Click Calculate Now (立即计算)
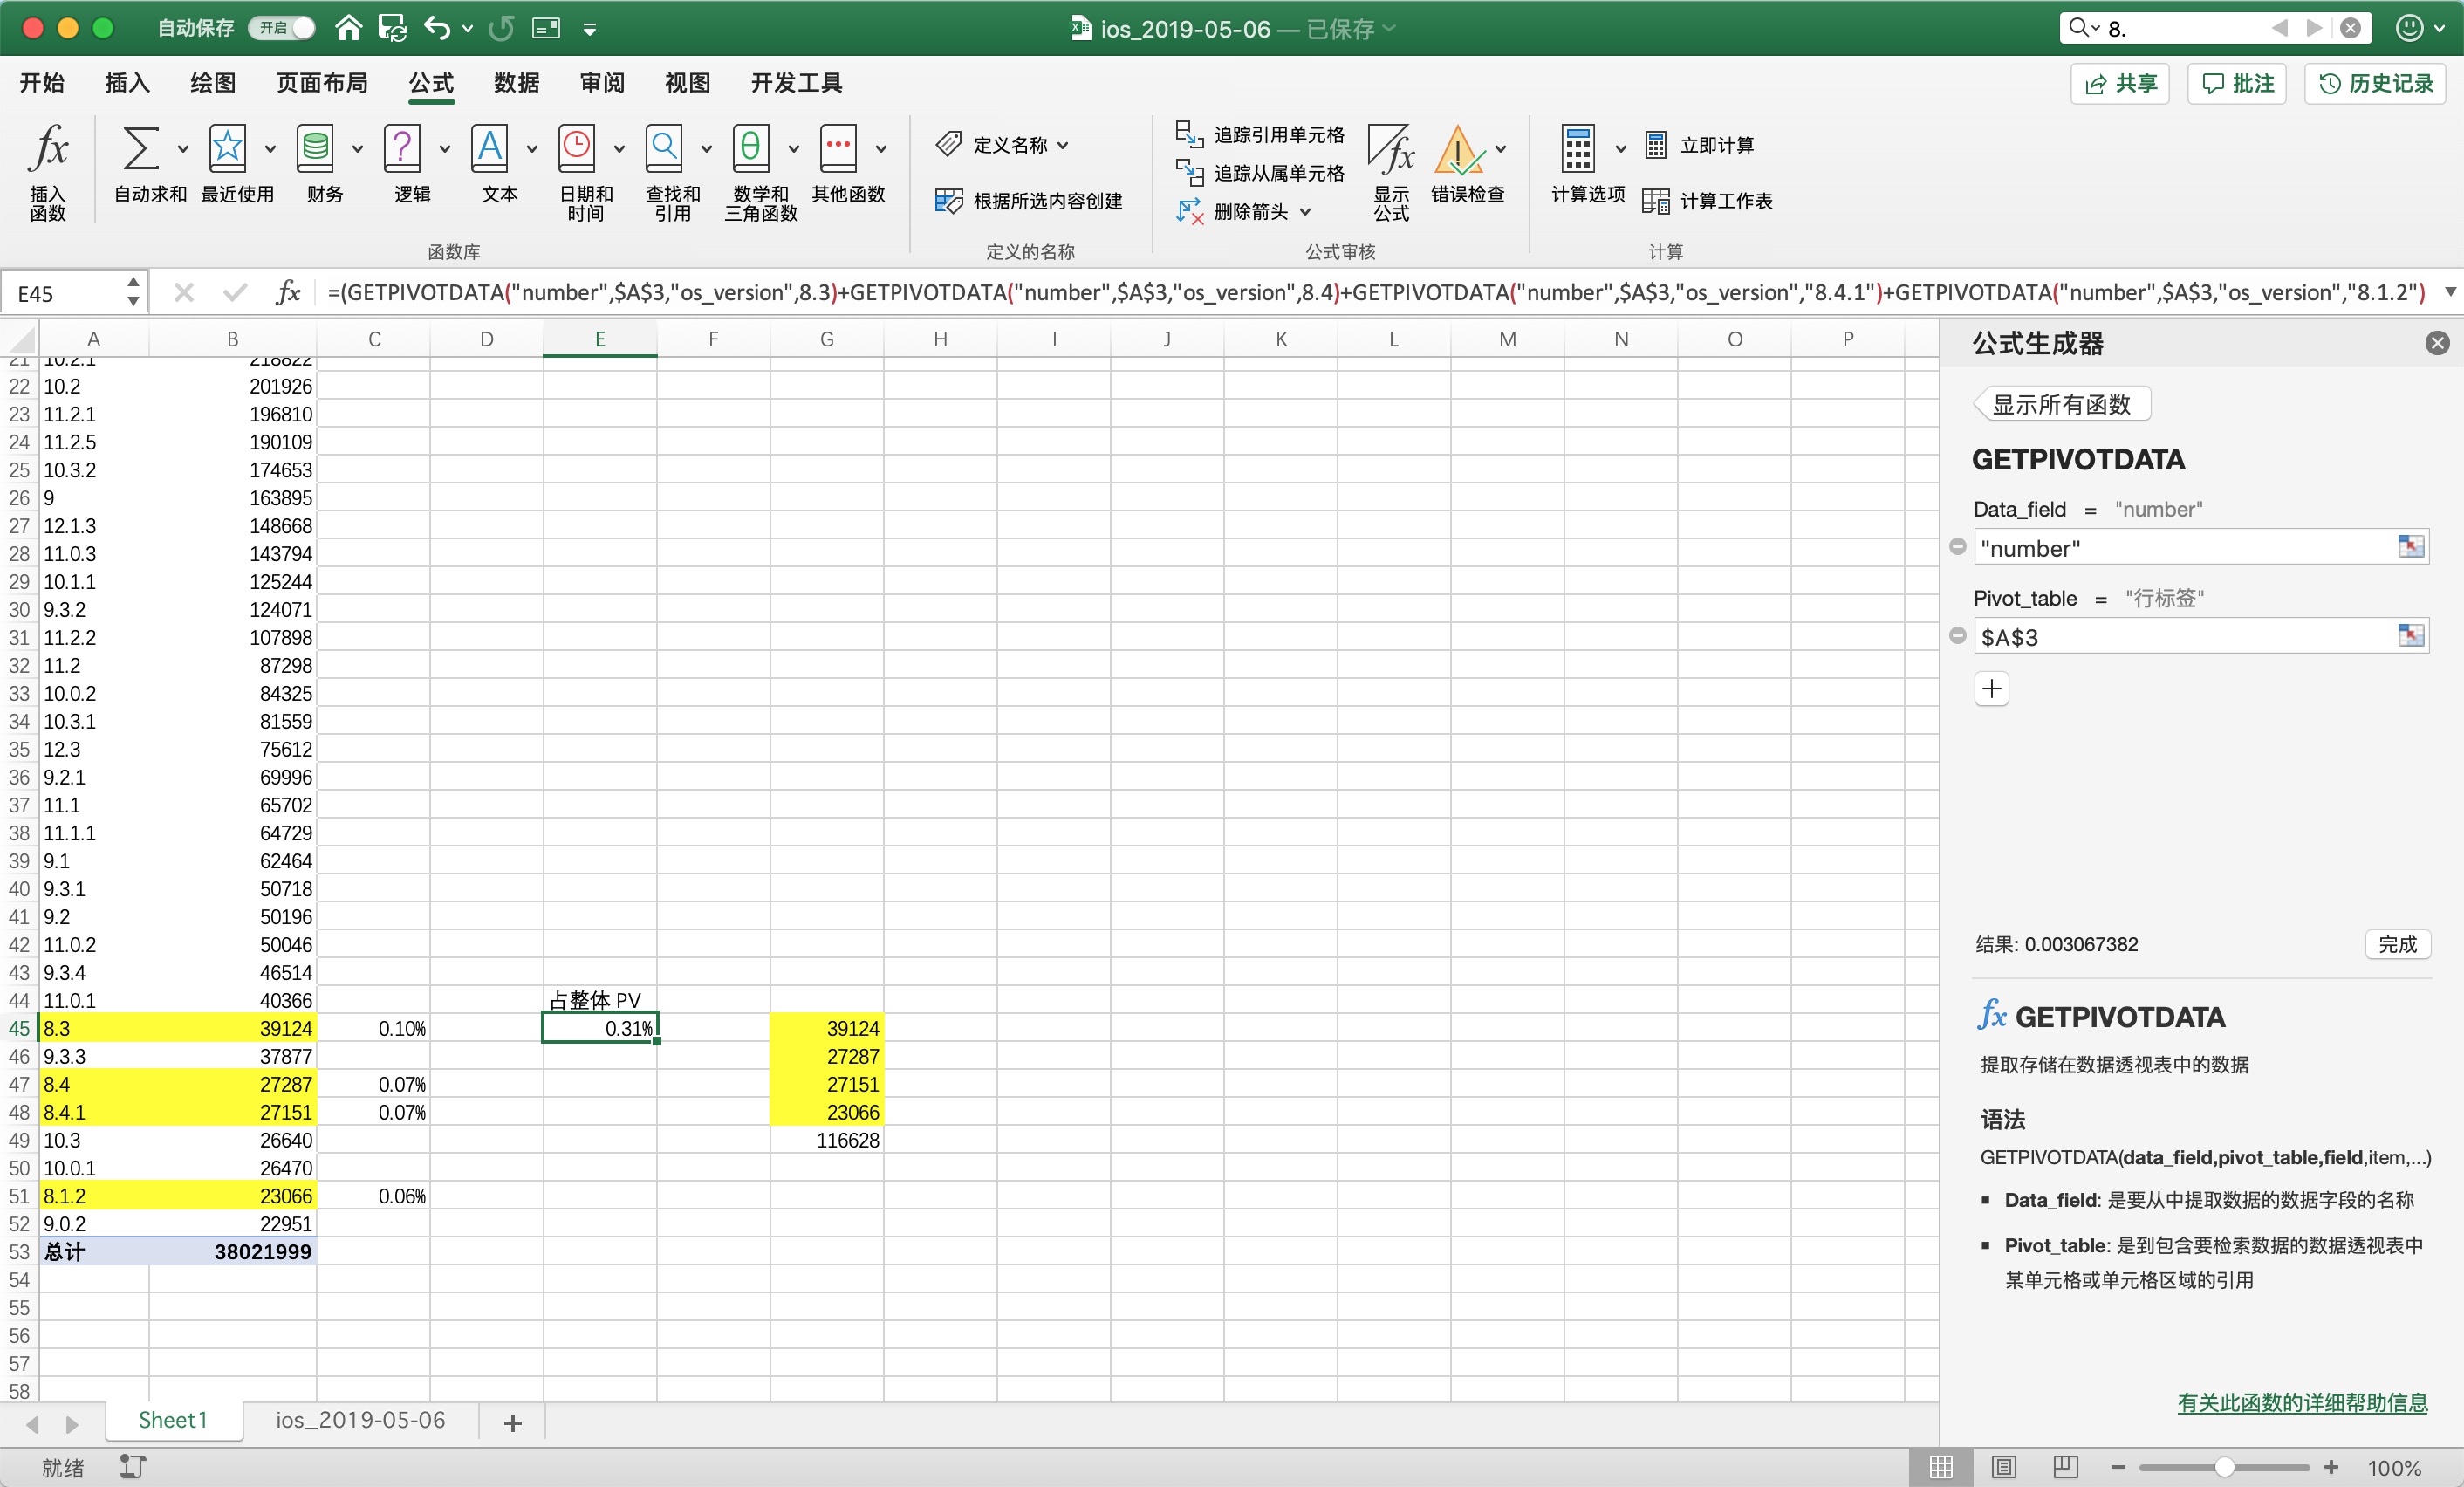 [x=1699, y=145]
